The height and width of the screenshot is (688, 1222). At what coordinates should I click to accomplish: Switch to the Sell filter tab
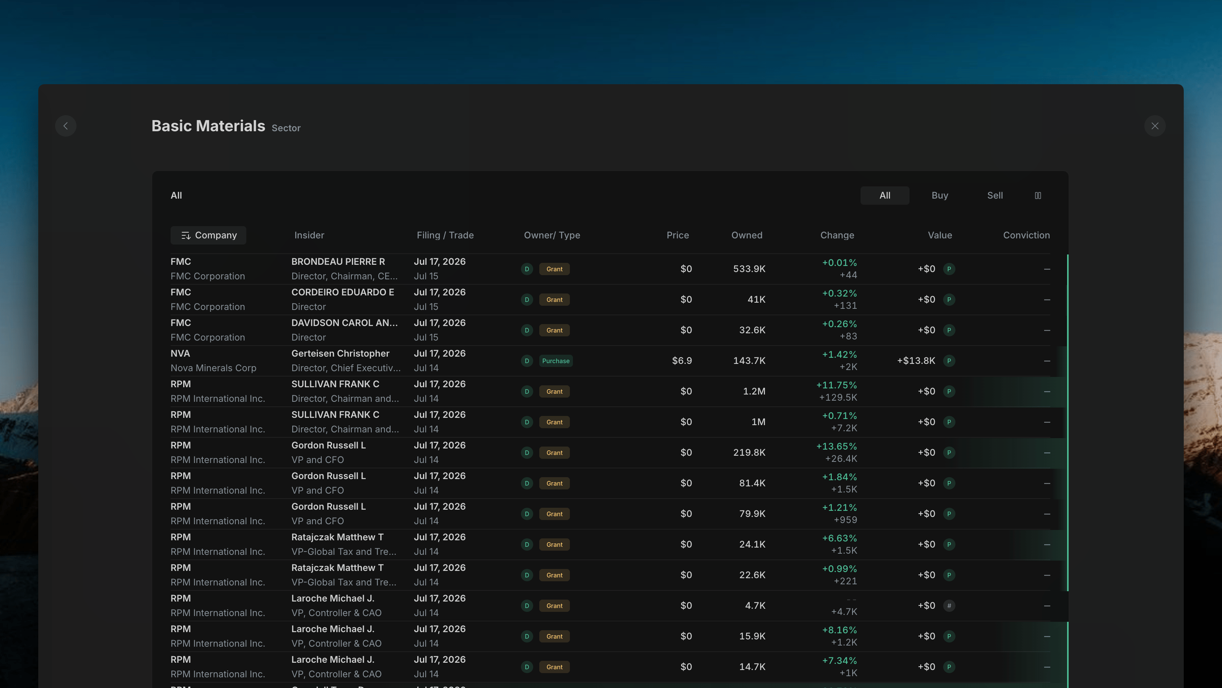coord(995,196)
